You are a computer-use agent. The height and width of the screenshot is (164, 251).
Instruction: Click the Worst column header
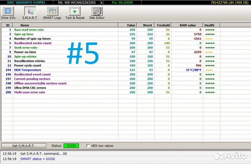tap(147, 25)
